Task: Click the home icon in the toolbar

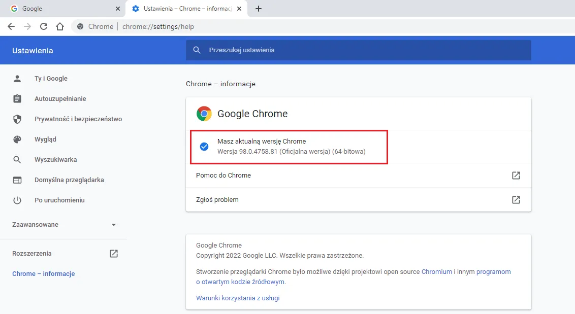Action: pyautogui.click(x=60, y=26)
